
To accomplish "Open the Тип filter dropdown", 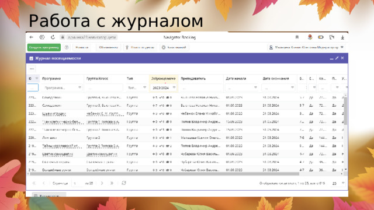I will (x=144, y=87).
